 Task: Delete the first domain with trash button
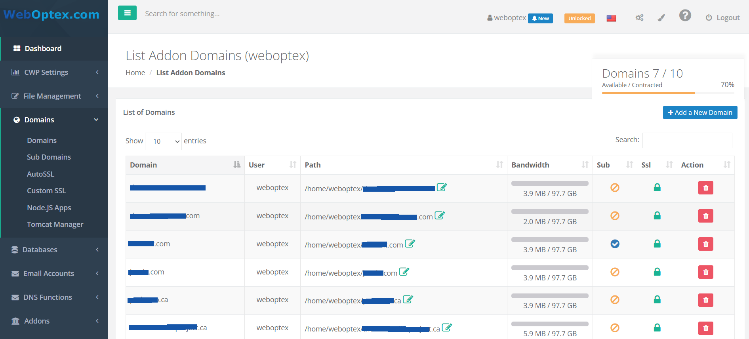[x=705, y=188]
